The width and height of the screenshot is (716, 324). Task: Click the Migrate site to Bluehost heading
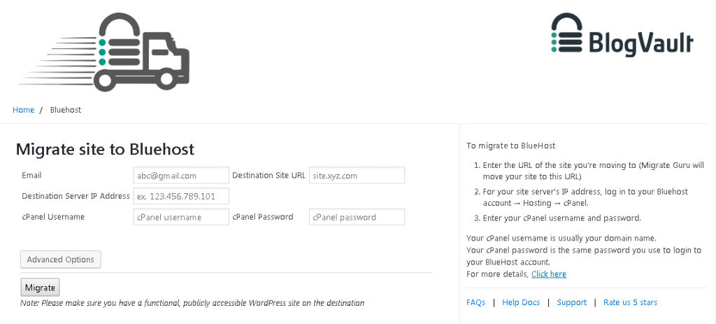point(105,149)
